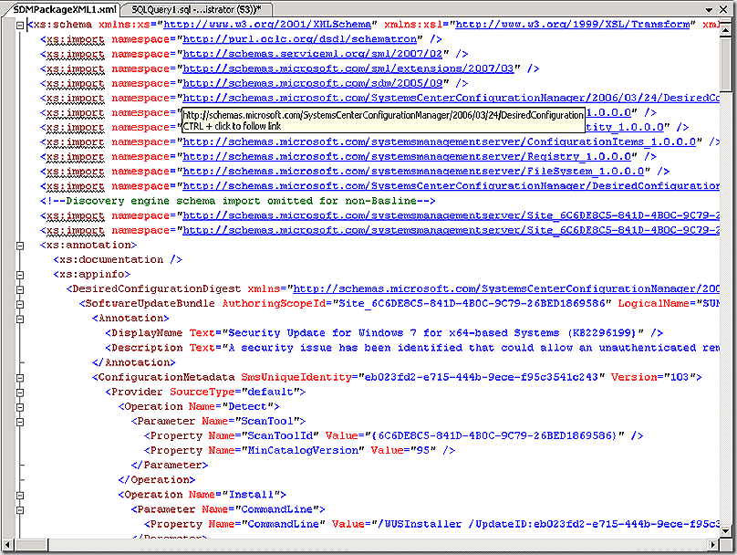Collapse the SoftwareUpdateBundle node
The width and height of the screenshot is (737, 555).
click(20, 304)
